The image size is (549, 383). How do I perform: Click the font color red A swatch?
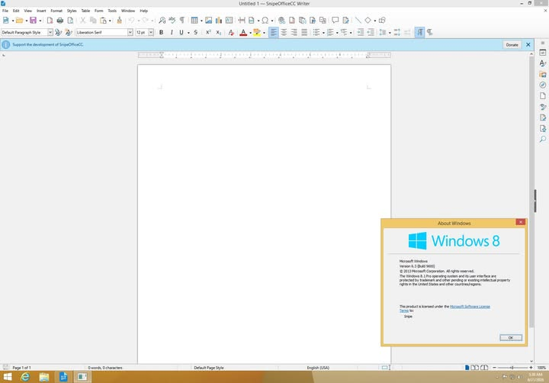tap(243, 32)
